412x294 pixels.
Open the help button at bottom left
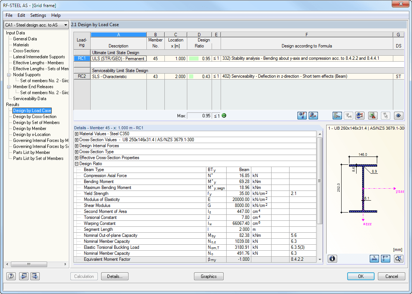coord(11,276)
